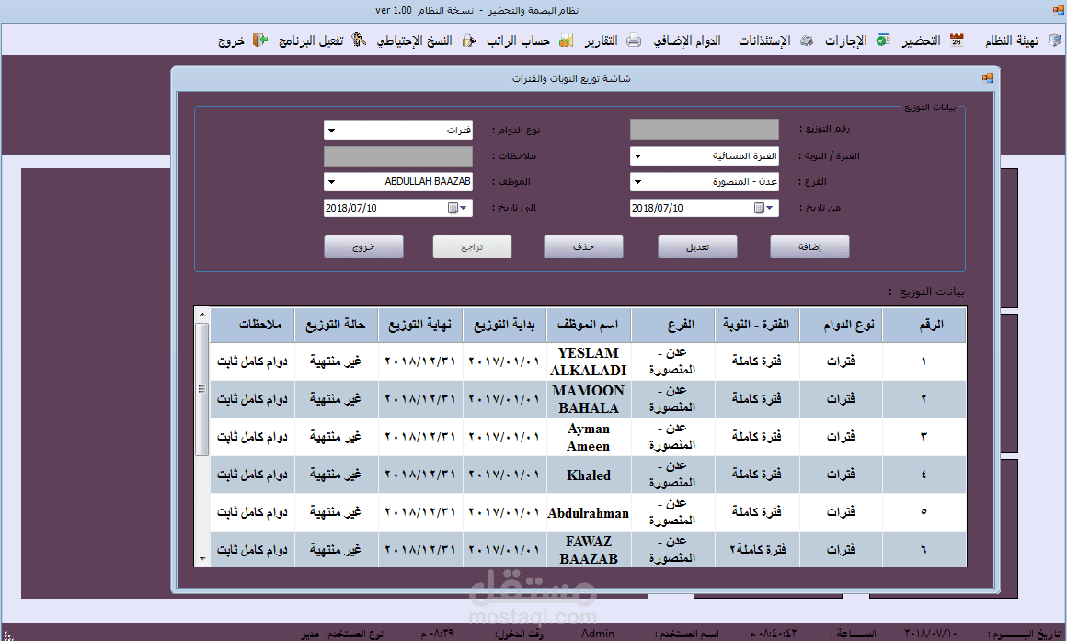Image resolution: width=1067 pixels, height=641 pixels.
Task: Click الفرع column header
Action: click(x=672, y=325)
